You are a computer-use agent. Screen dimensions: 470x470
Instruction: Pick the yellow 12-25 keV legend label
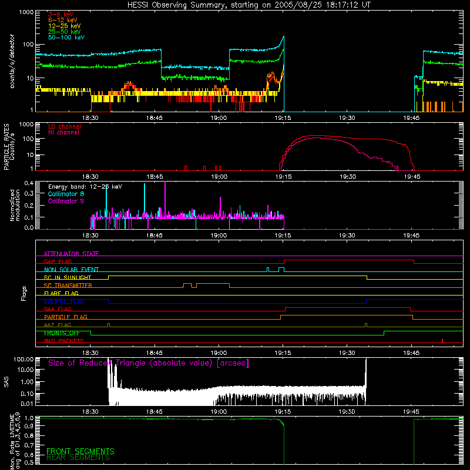click(x=65, y=26)
